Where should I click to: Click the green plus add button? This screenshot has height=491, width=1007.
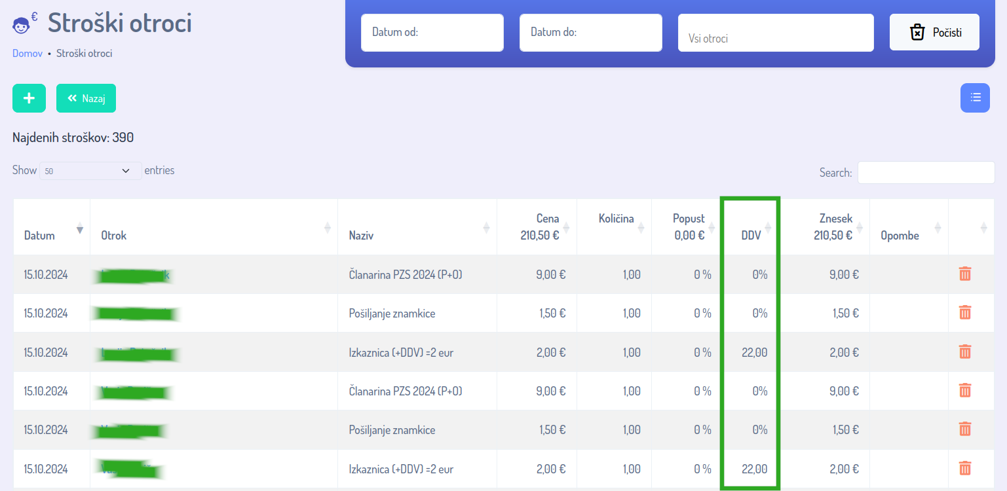(29, 98)
